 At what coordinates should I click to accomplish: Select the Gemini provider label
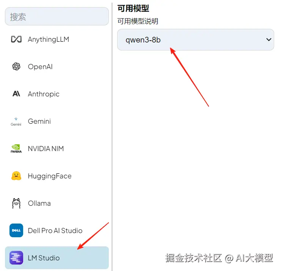pos(39,121)
